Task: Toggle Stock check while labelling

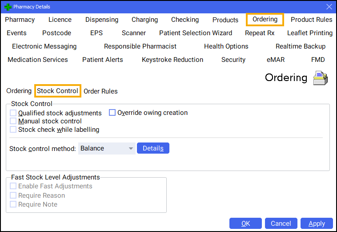Action: (x=13, y=130)
